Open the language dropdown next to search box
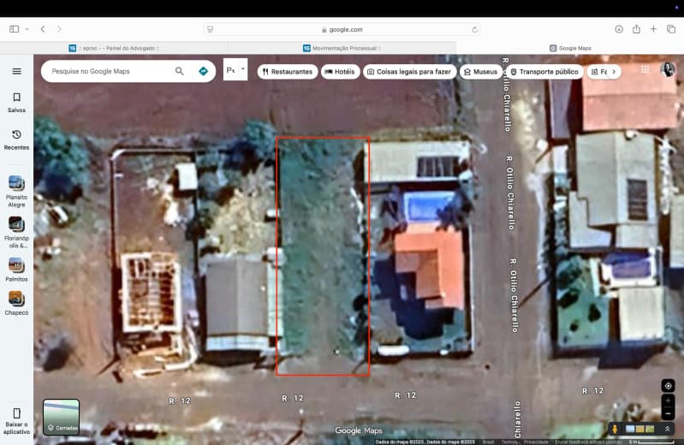 point(235,69)
